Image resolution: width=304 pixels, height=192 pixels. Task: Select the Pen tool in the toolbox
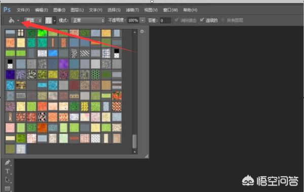(x=8, y=163)
